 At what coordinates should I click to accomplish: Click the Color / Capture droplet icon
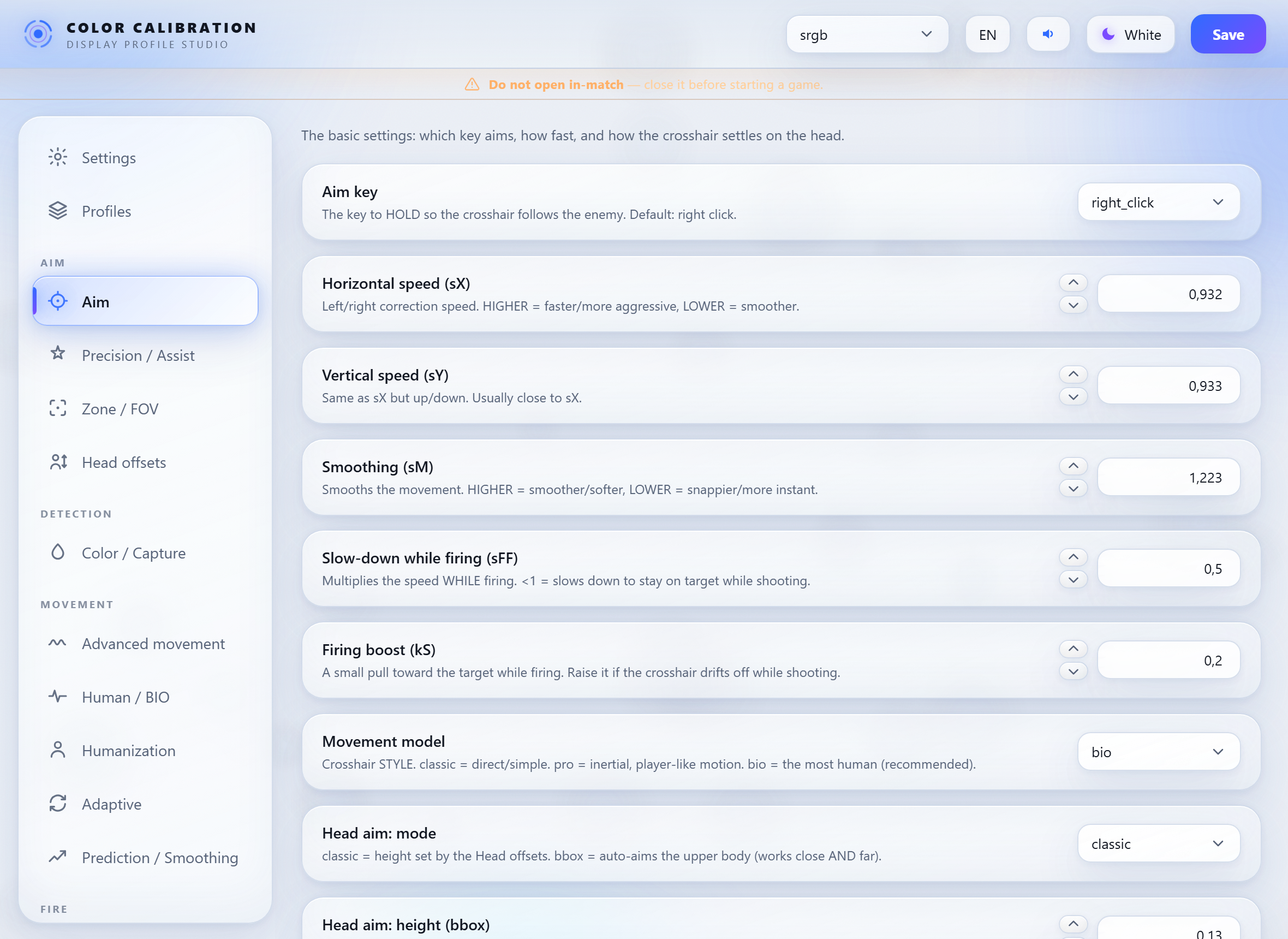click(x=57, y=552)
